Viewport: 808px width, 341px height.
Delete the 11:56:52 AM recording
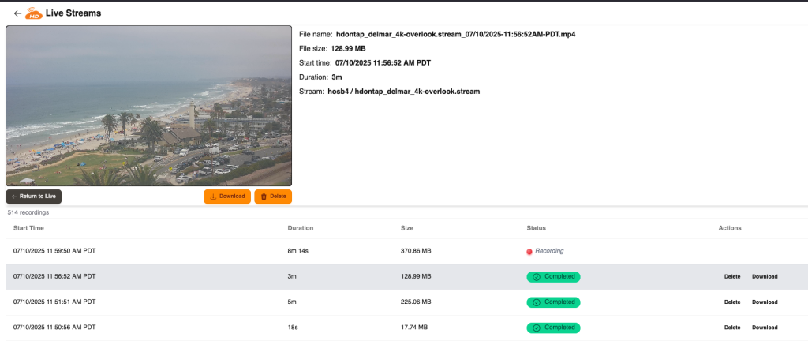coord(732,277)
